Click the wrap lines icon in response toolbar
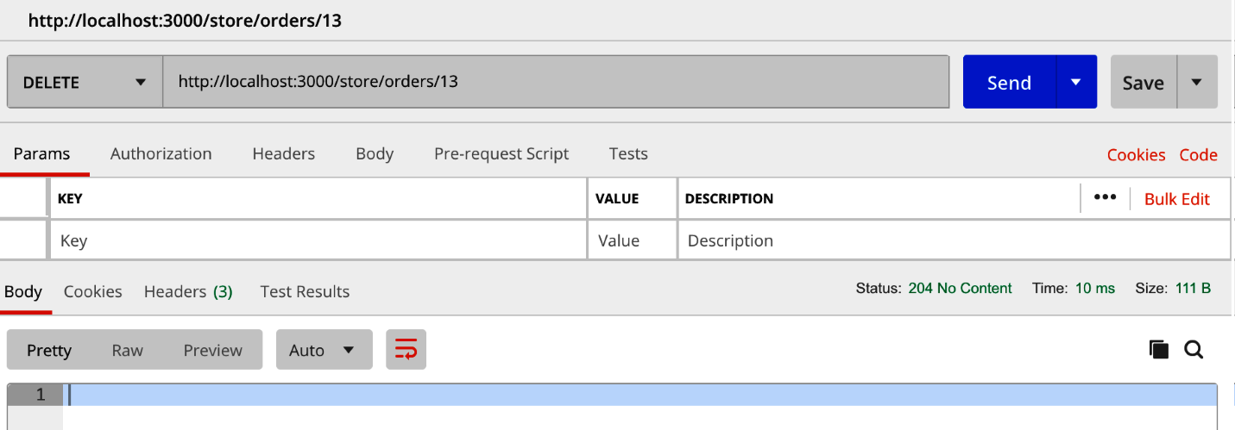Image resolution: width=1235 pixels, height=430 pixels. click(406, 350)
